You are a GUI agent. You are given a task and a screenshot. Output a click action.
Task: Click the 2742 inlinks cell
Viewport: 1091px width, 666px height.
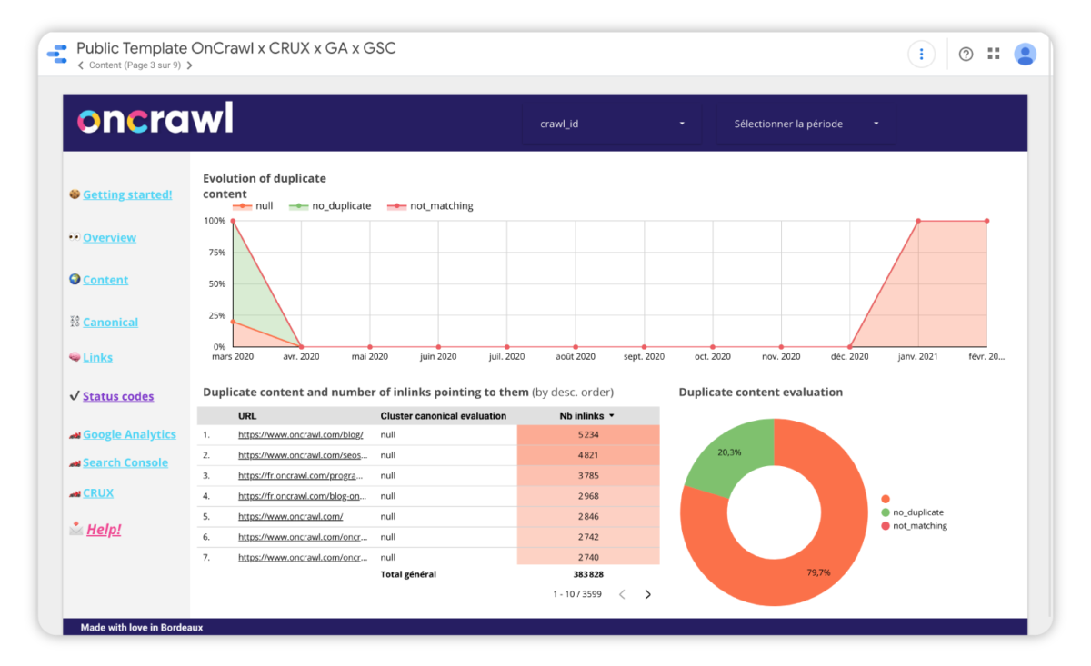588,537
